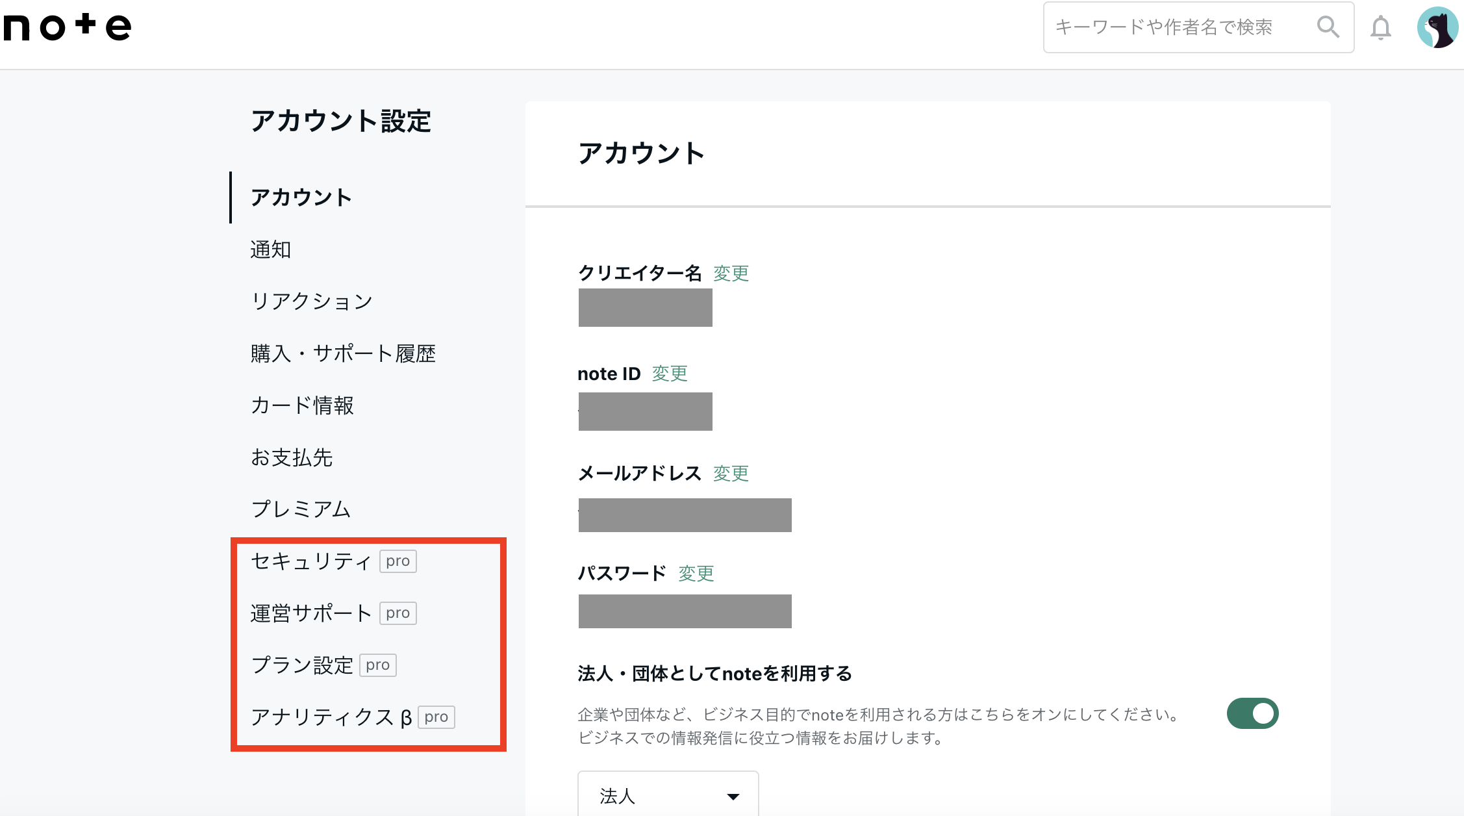Open the notifications bell
This screenshot has height=816, width=1464.
1381,27
